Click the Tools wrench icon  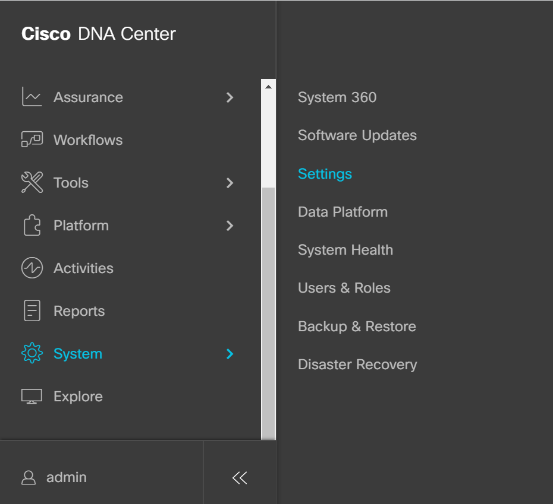coord(32,183)
